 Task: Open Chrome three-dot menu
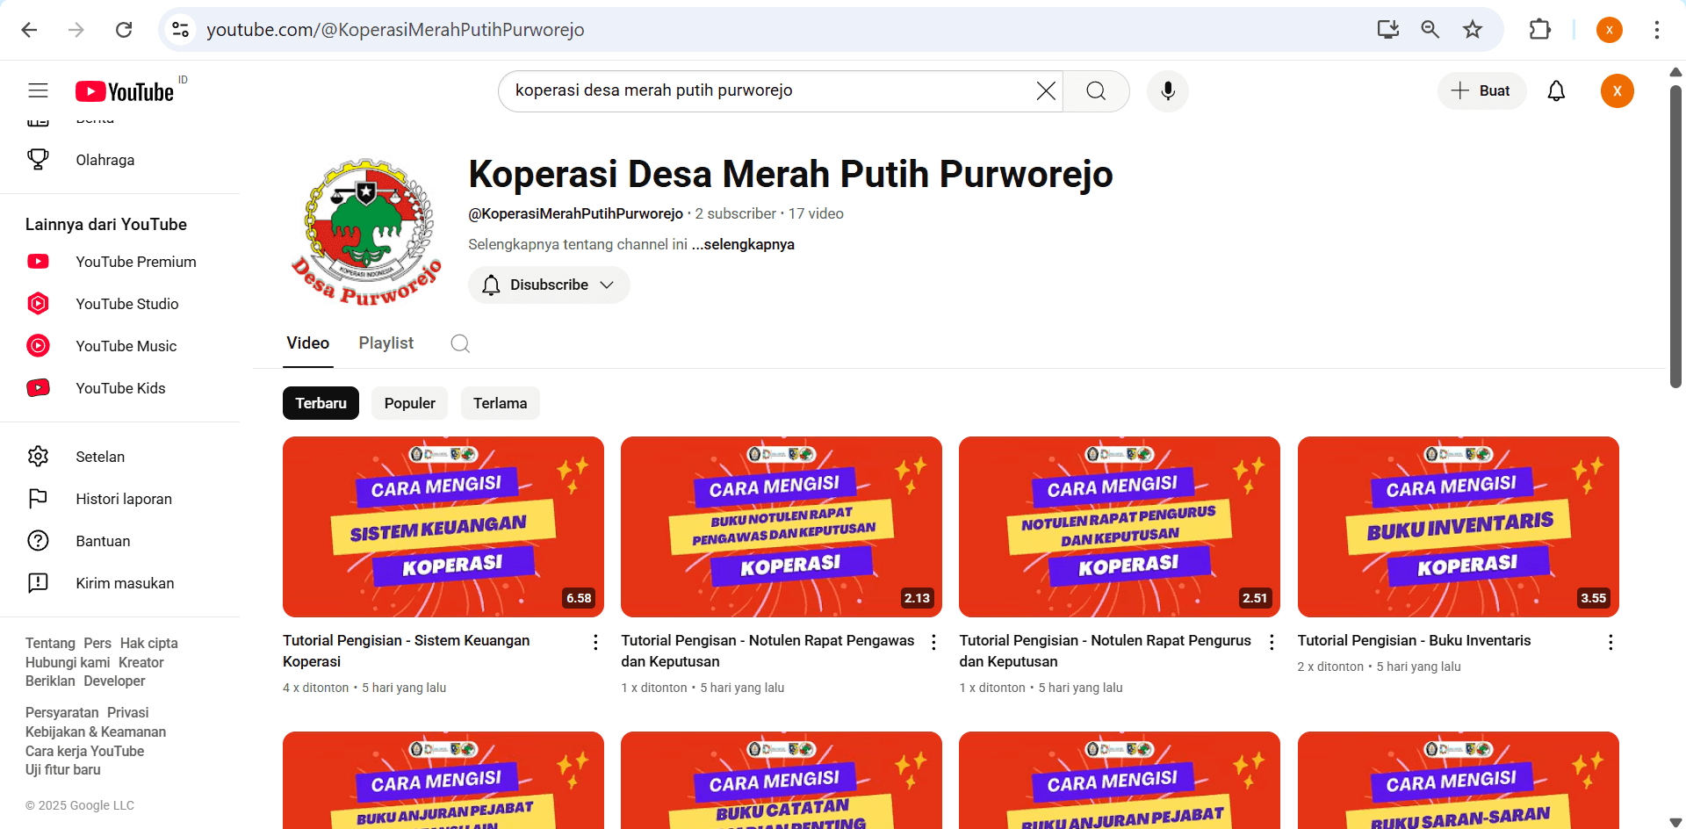[1657, 30]
